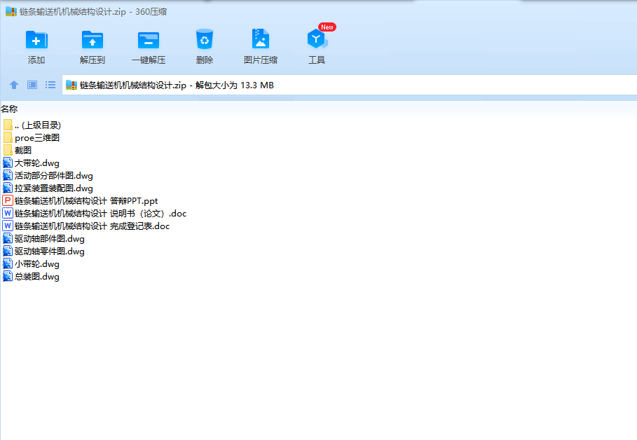Click the 添加 (Add) toolbar icon
Image resolution: width=637 pixels, height=440 pixels.
point(36,40)
